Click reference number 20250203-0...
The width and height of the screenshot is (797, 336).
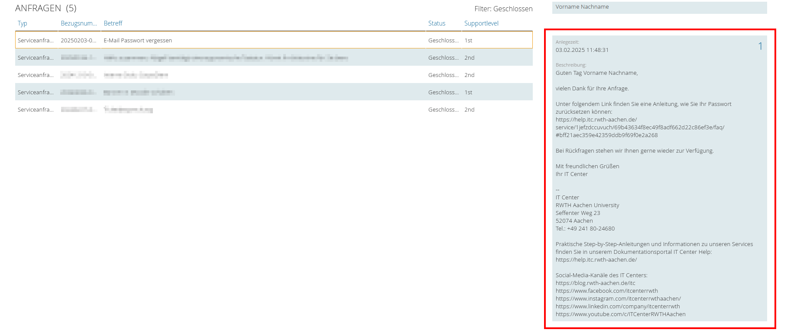coord(78,40)
